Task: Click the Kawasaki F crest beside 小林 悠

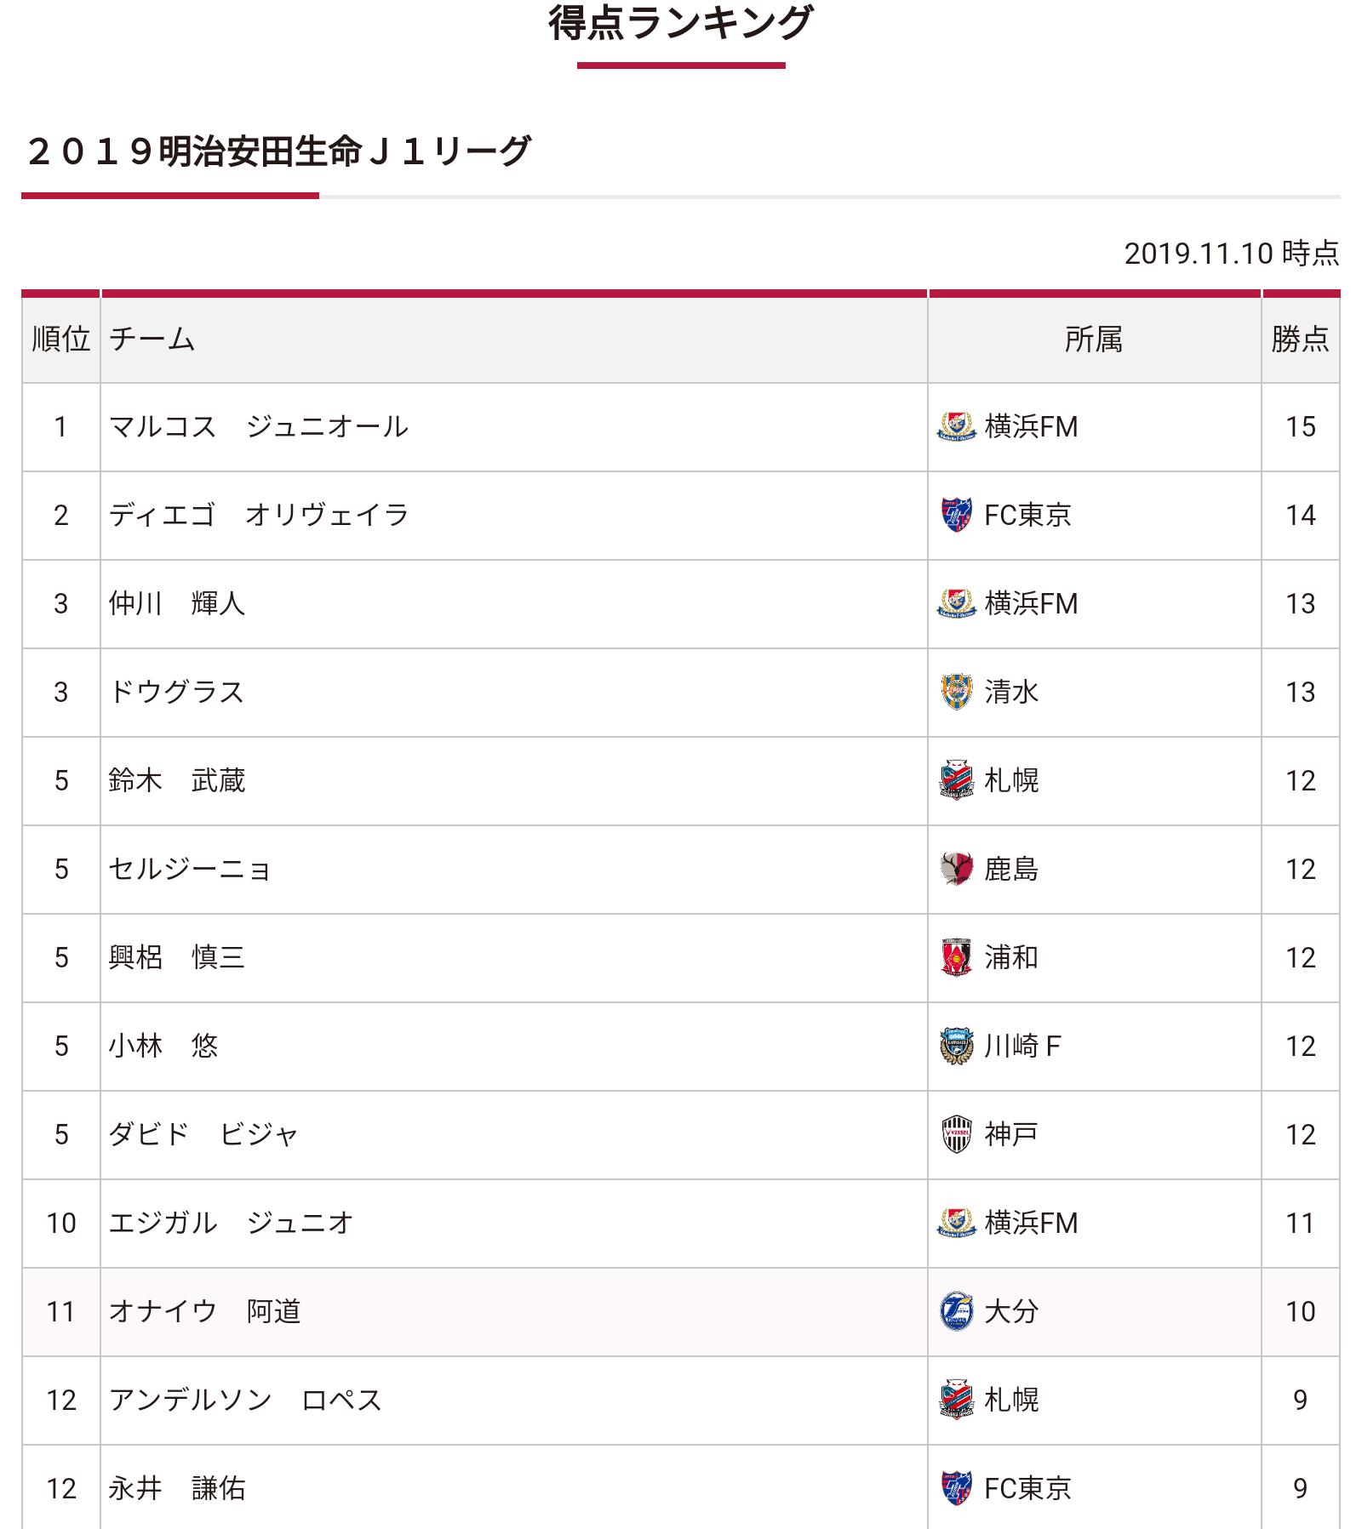Action: 956,1046
